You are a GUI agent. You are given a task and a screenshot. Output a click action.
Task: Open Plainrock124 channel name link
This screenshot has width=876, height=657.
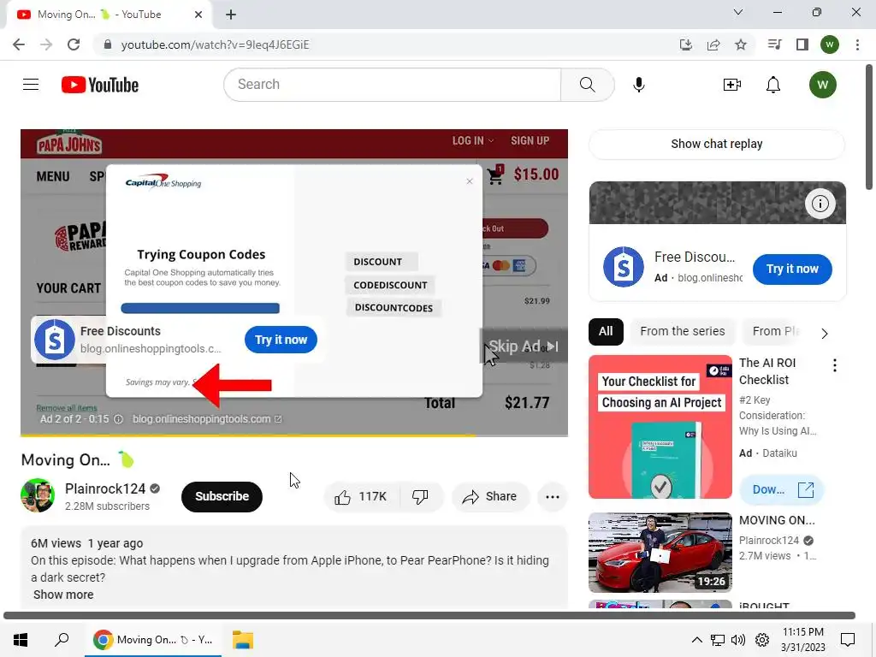[x=105, y=488]
